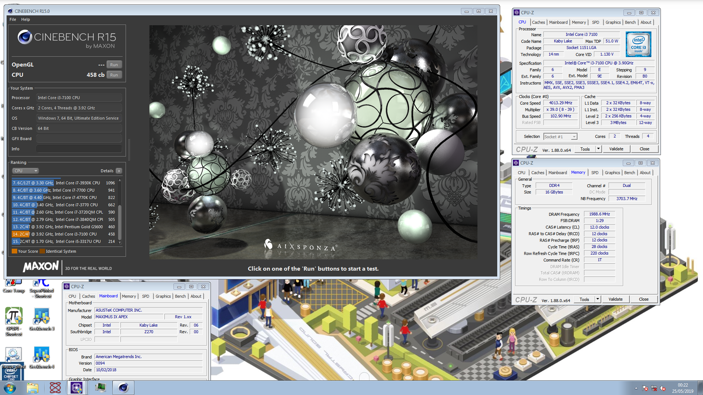Screen dimensions: 703x395
Task: Click the Show Desktop button on the taskbar
Action: coord(700,388)
